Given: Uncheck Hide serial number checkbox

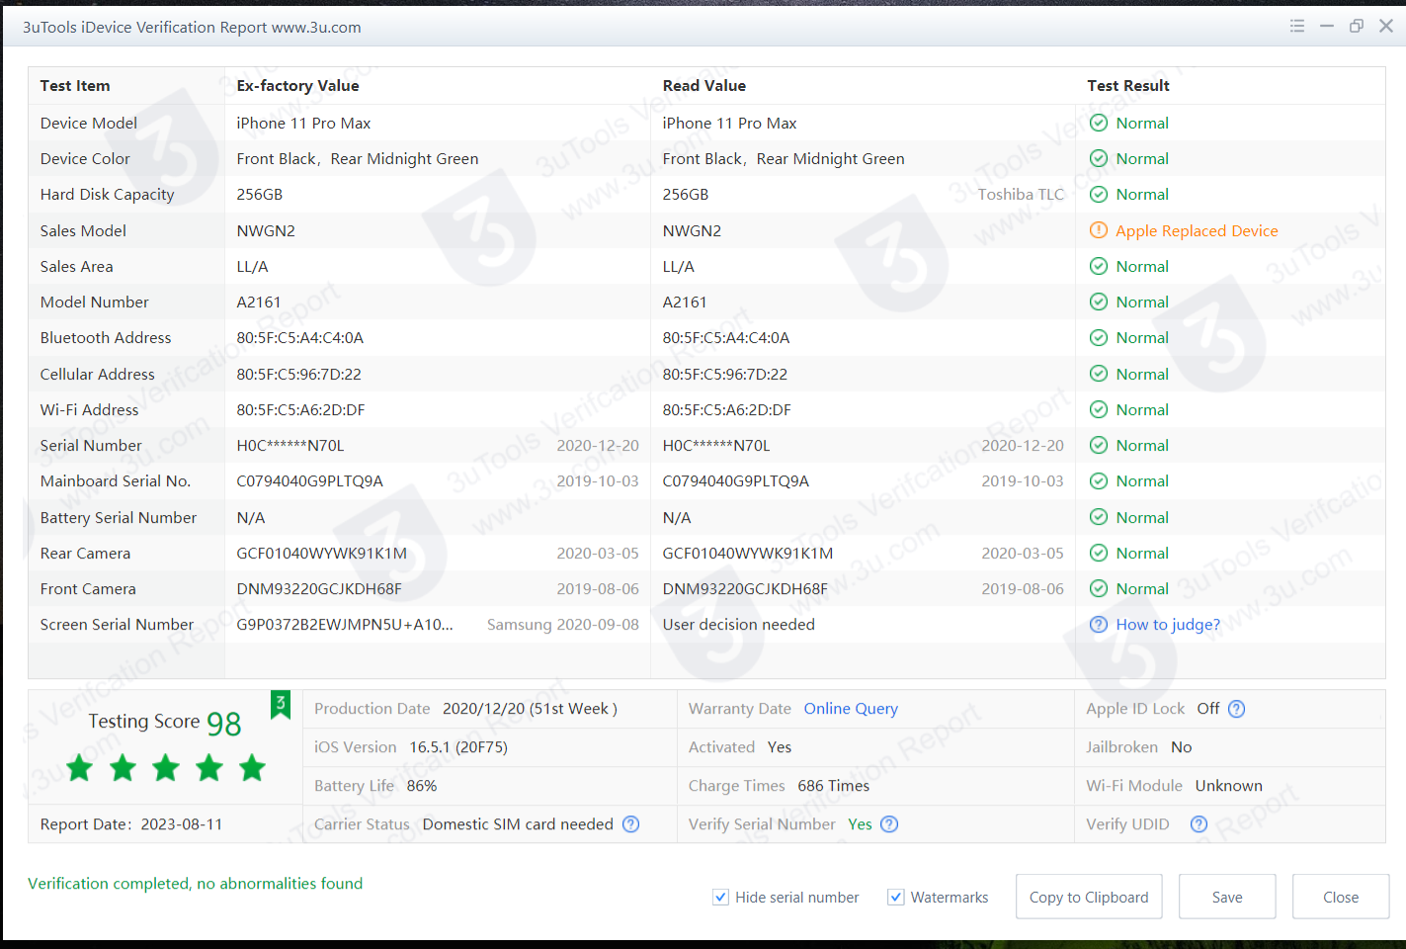Looking at the screenshot, I should click(x=721, y=898).
